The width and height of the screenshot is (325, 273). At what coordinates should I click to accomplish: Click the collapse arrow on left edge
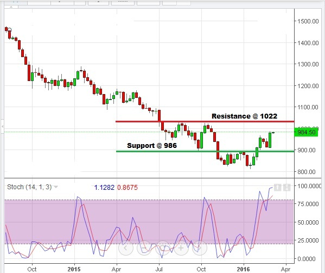coord(2,126)
